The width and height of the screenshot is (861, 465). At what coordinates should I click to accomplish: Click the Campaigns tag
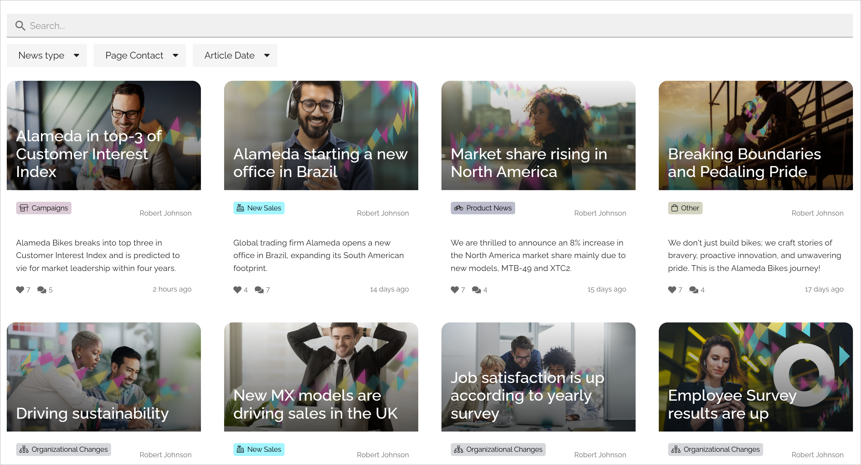click(x=44, y=208)
